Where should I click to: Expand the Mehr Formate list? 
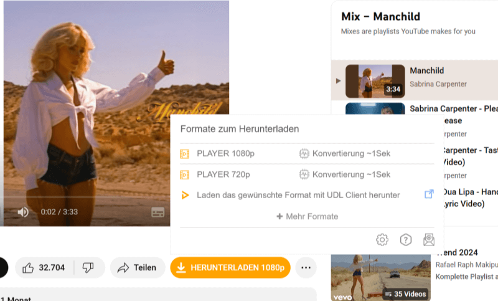click(307, 216)
